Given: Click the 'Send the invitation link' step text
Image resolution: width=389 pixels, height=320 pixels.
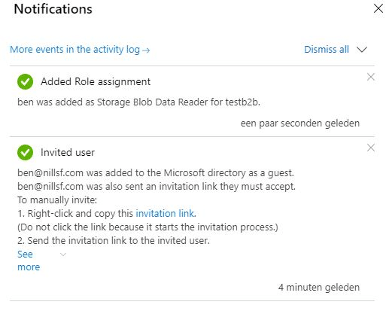Looking at the screenshot, I should [114, 241].
